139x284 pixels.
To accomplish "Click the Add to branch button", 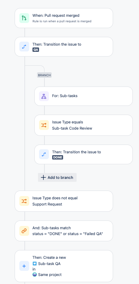I will point(57,177).
